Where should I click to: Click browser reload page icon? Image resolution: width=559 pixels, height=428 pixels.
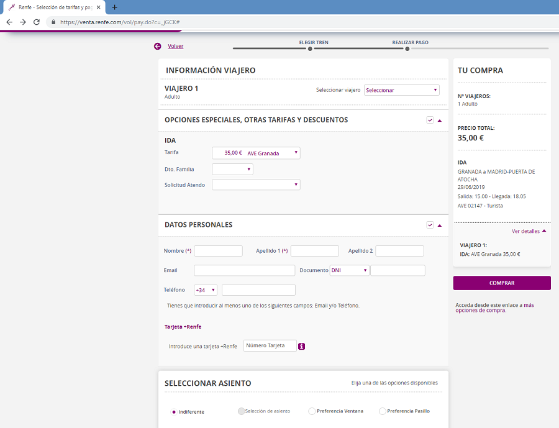pos(37,22)
